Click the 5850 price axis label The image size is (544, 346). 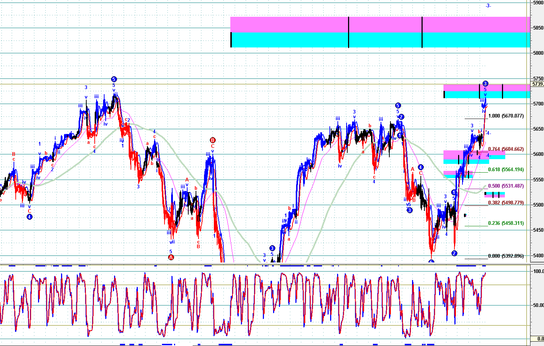pyautogui.click(x=538, y=28)
